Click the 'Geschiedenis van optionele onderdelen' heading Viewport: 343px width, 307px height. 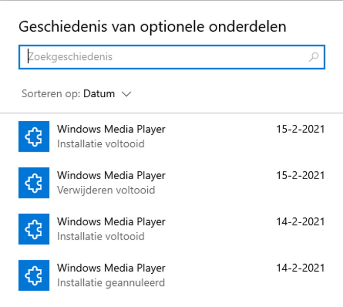tap(152, 27)
